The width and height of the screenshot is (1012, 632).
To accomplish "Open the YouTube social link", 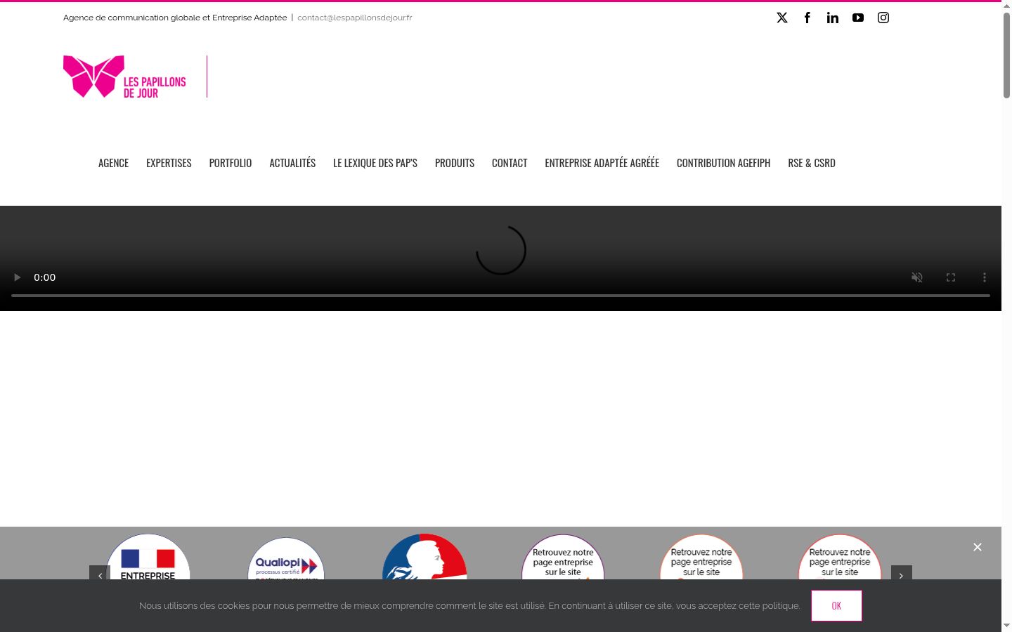I will point(858,18).
